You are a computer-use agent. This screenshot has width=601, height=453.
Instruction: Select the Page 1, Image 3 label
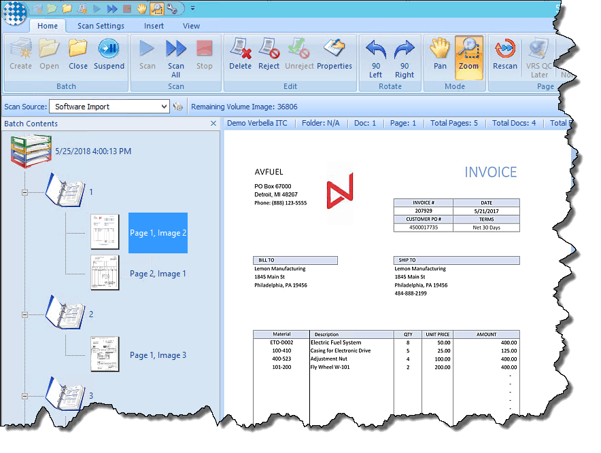(x=158, y=355)
